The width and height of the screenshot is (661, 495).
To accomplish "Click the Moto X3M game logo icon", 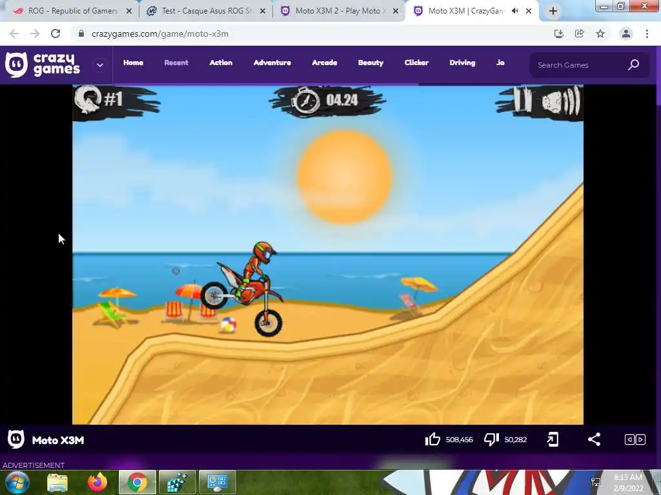I will [x=16, y=440].
